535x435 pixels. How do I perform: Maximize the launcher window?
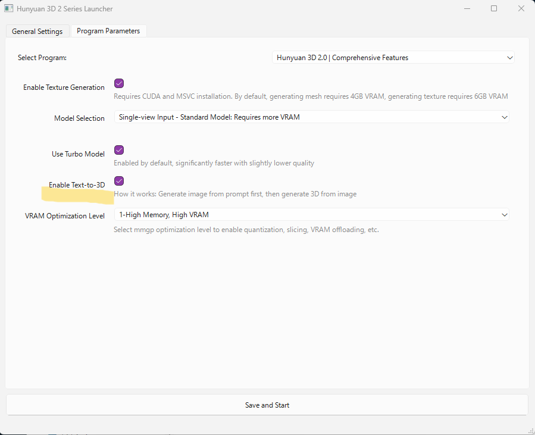point(494,9)
